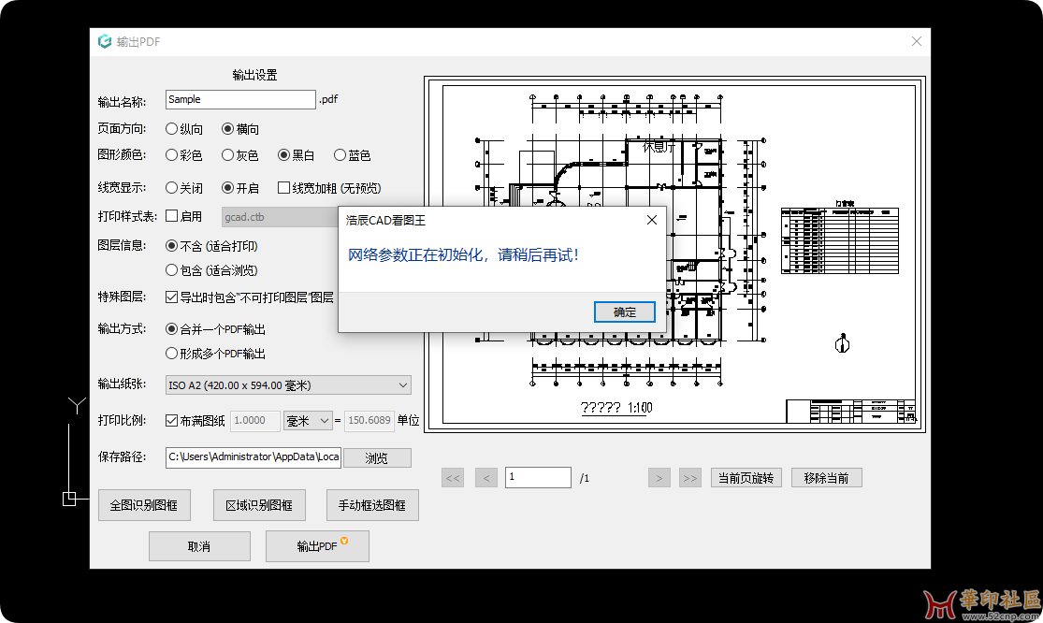
Task: Click 浏览 to browse save path
Action: pyautogui.click(x=376, y=458)
